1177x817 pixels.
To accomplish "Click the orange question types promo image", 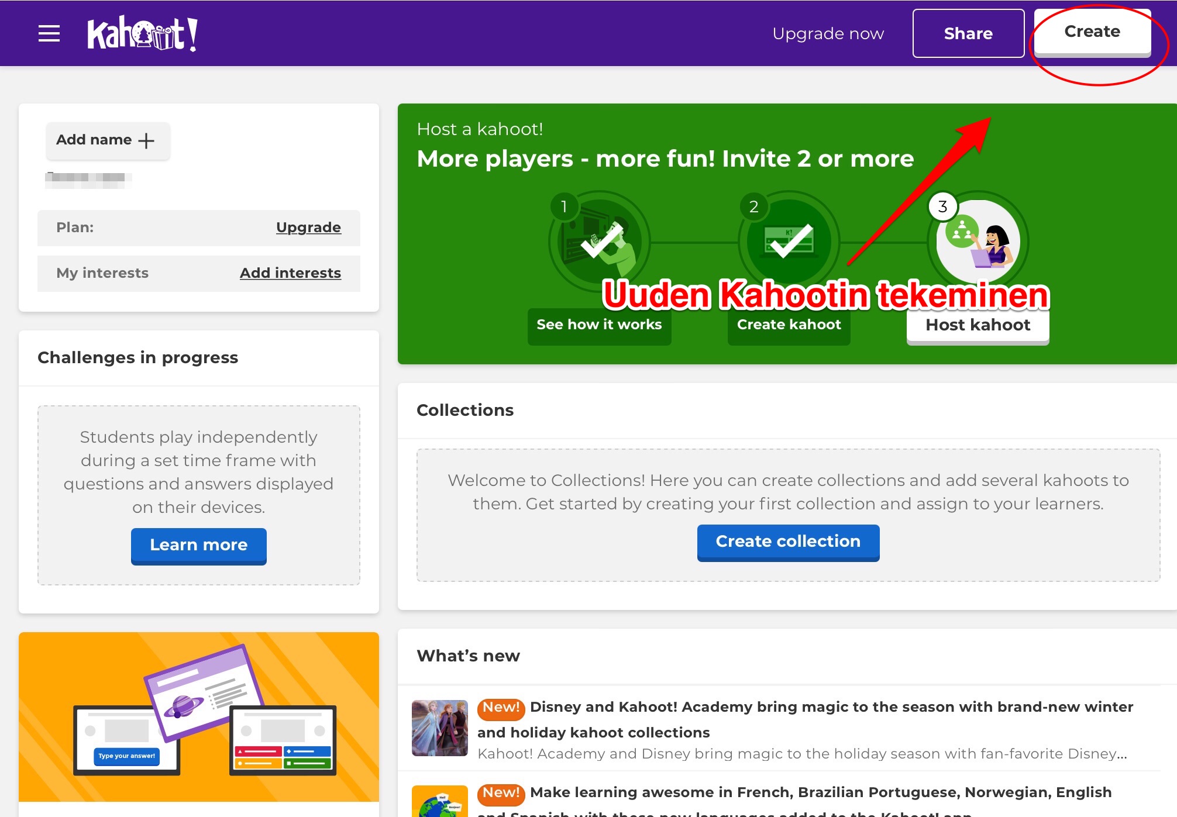I will [198, 716].
